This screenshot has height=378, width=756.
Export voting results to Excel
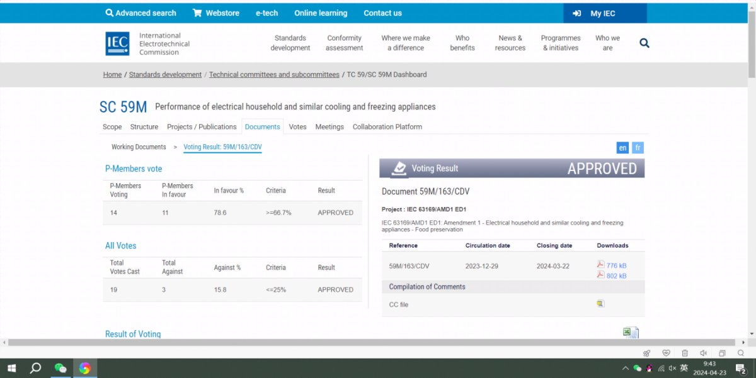(631, 332)
